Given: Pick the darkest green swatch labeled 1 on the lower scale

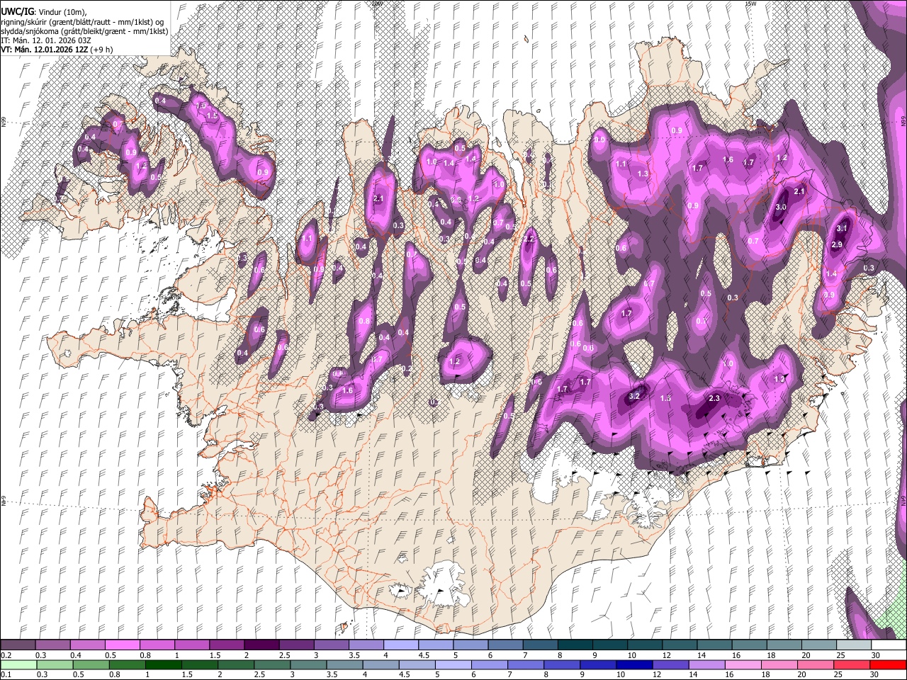Looking at the screenshot, I should coord(164,665).
